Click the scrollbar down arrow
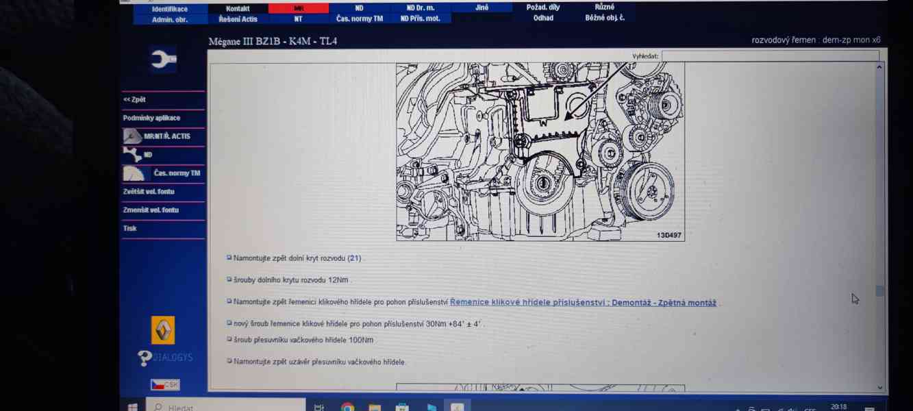This screenshot has width=913, height=411. tap(879, 387)
